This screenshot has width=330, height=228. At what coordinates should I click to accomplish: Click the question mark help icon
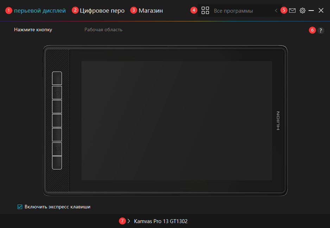pos(321,31)
